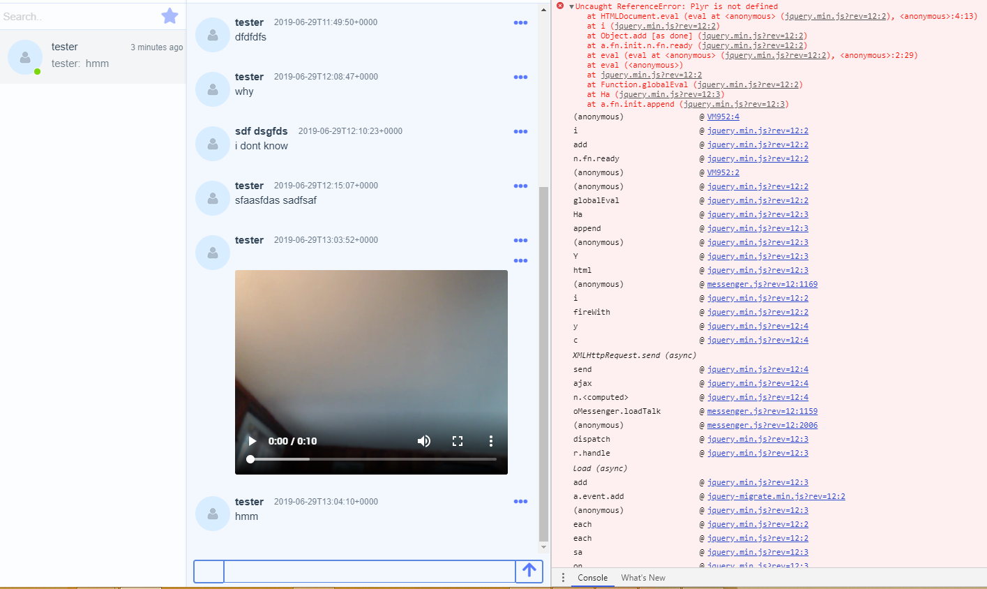The image size is (987, 589).
Task: Click the video progress seek bar
Action: [373, 459]
